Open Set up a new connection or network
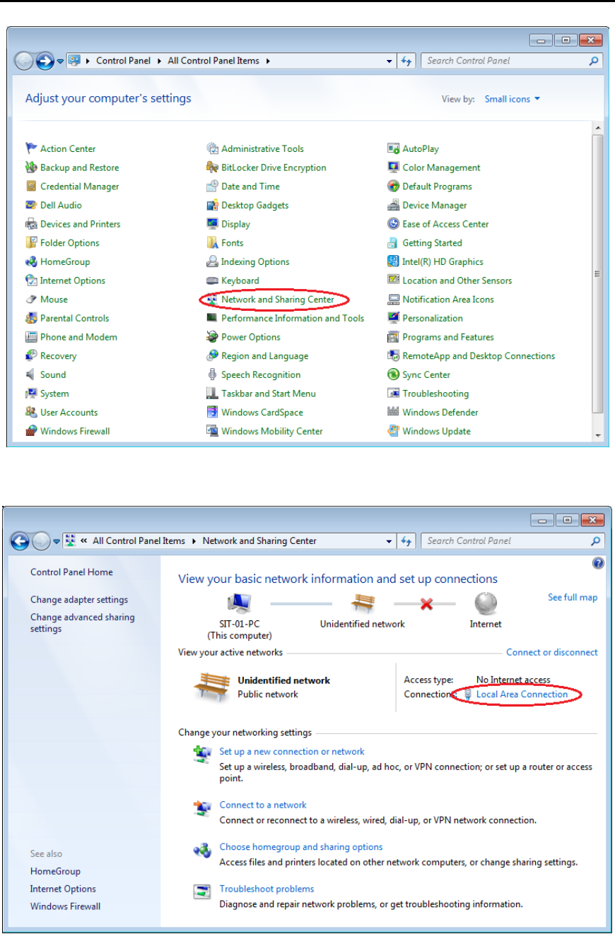This screenshot has height=934, width=615. tap(292, 752)
